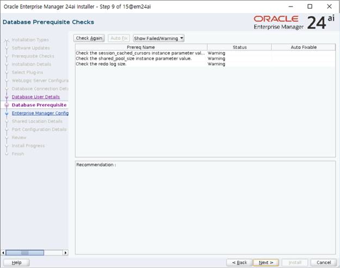This screenshot has height=268, width=340.
Task: Select the shared_pool_size prereq row
Action: (205, 59)
